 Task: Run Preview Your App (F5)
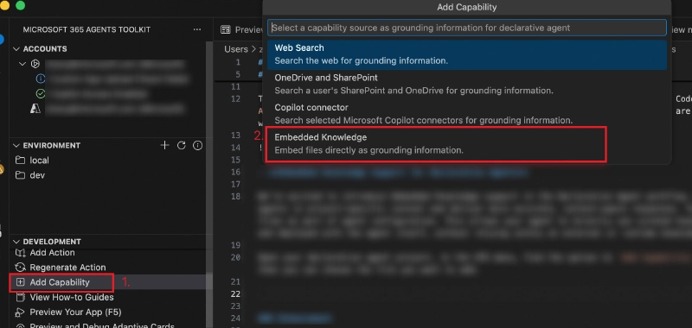(75, 312)
